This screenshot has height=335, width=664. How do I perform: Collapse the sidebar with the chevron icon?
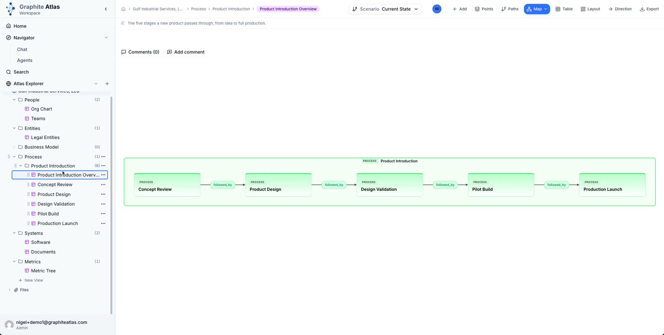coord(106,9)
